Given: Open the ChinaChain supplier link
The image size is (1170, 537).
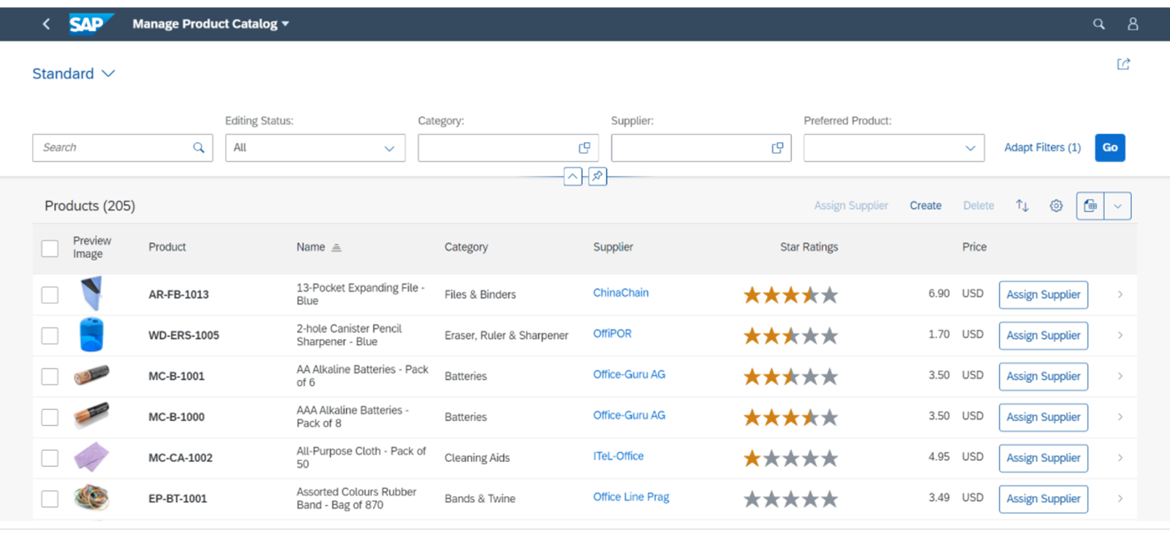Looking at the screenshot, I should 620,292.
